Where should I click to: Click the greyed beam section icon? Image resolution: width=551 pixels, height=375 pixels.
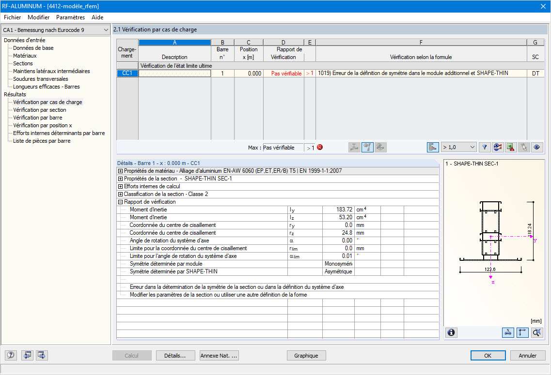(x=354, y=147)
